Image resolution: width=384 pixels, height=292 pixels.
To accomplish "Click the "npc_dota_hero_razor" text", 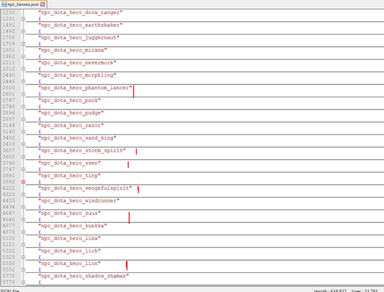I will [x=71, y=126].
